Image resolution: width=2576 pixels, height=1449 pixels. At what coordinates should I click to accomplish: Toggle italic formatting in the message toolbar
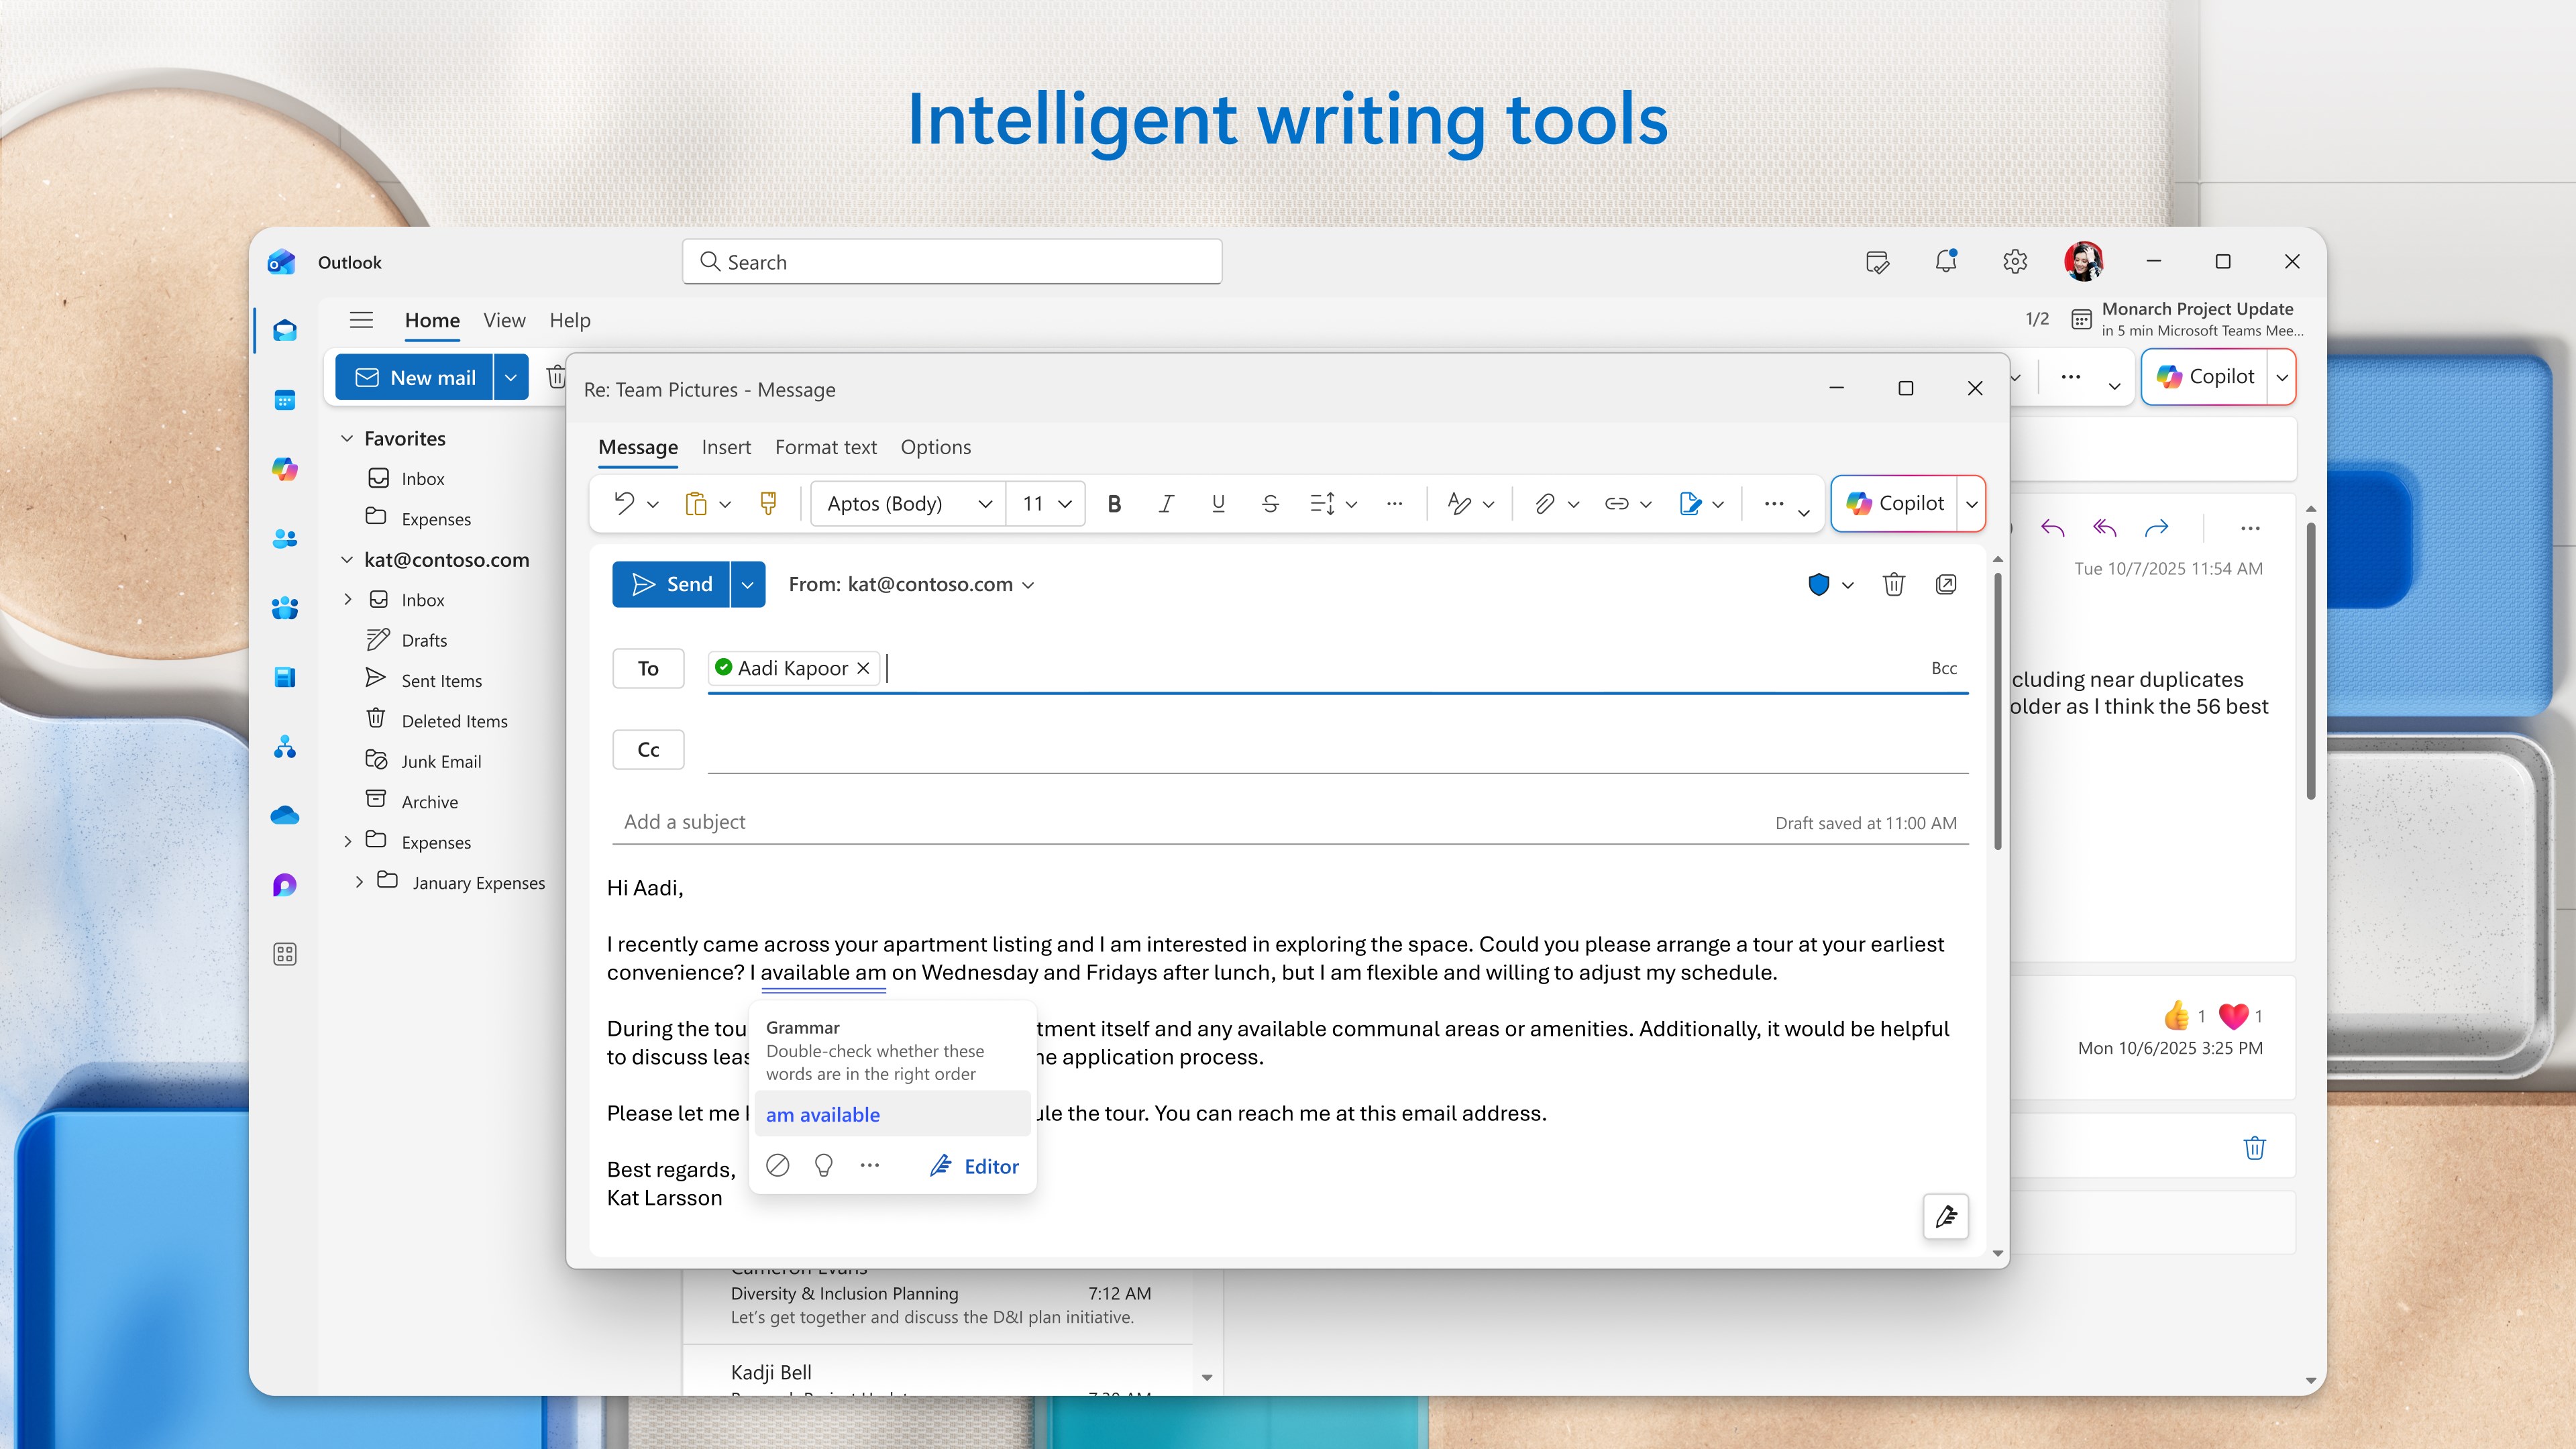(x=1166, y=503)
